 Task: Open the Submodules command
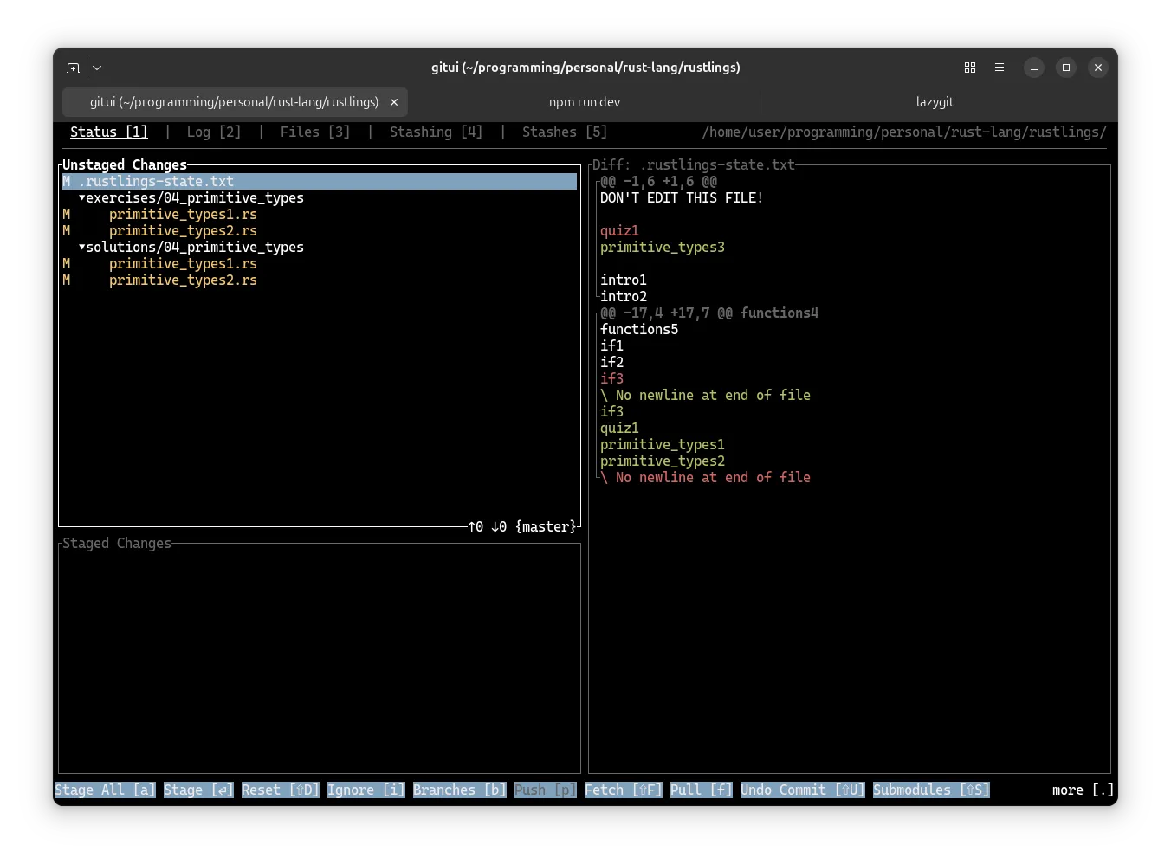click(x=931, y=790)
